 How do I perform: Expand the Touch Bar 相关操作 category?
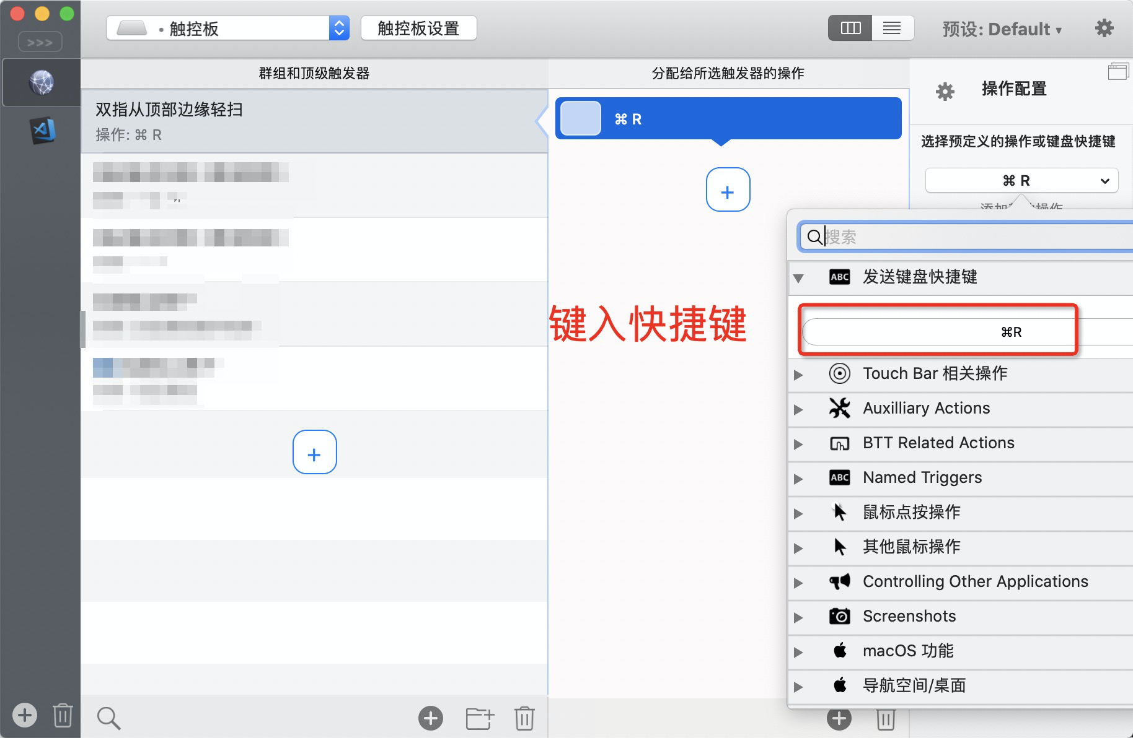coord(798,374)
